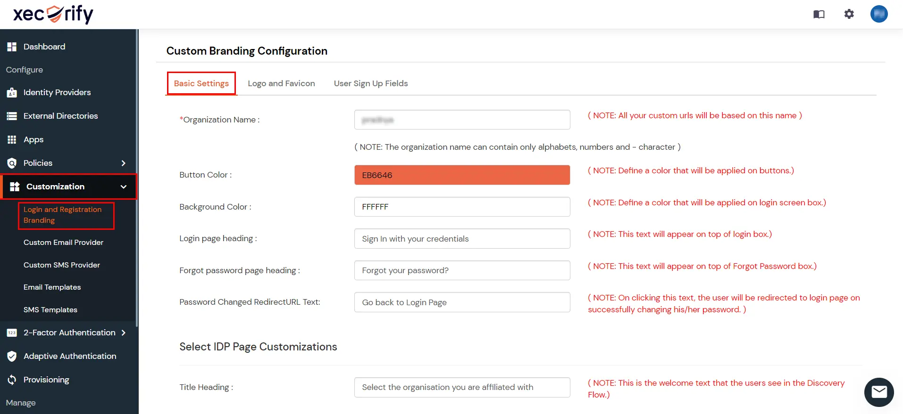Select SMS Templates
Image resolution: width=903 pixels, height=414 pixels.
(50, 309)
